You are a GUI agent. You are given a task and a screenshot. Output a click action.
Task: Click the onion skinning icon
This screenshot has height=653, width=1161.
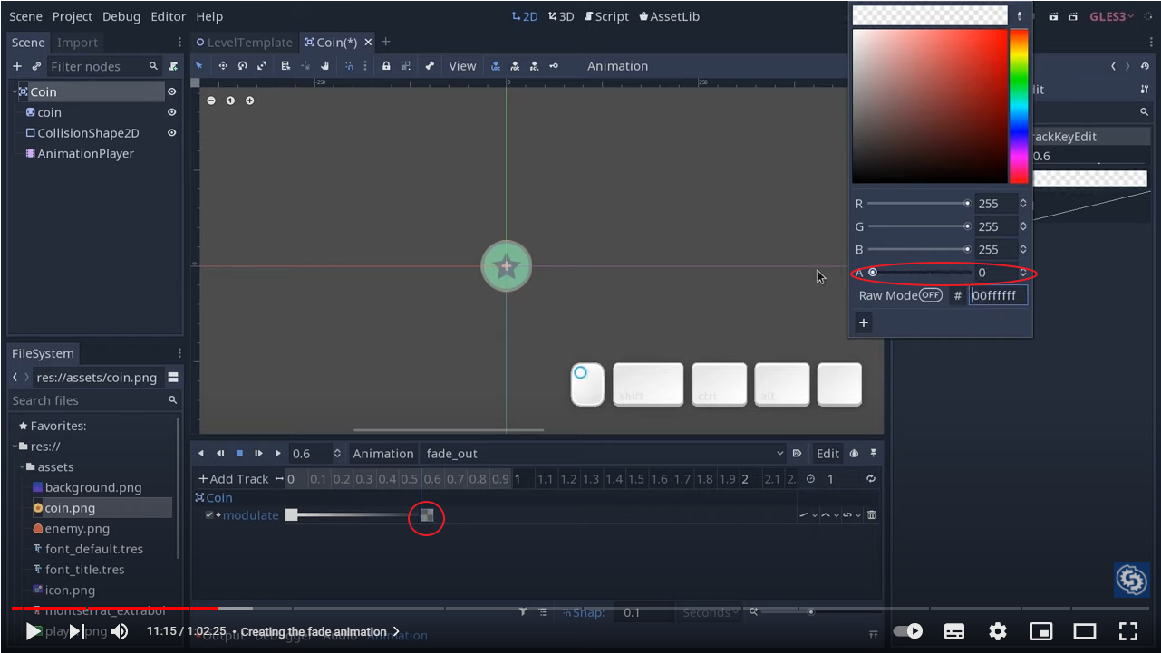tap(854, 454)
